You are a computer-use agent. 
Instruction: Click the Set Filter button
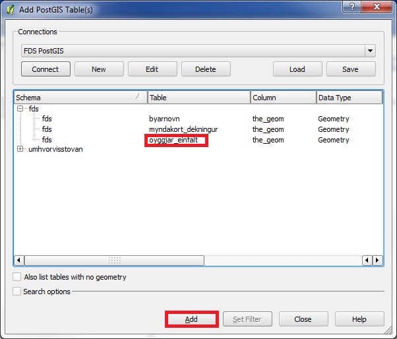247,319
